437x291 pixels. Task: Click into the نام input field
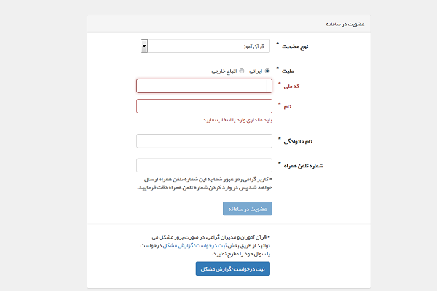click(204, 106)
